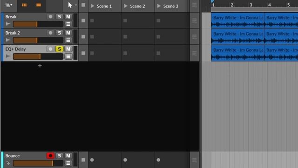Click bar 4 on the timeline ruler
This screenshot has height=168, width=298.
270,5
